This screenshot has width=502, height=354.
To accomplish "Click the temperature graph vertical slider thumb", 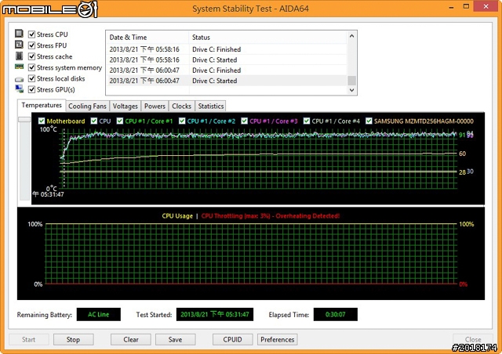I will coord(24,120).
